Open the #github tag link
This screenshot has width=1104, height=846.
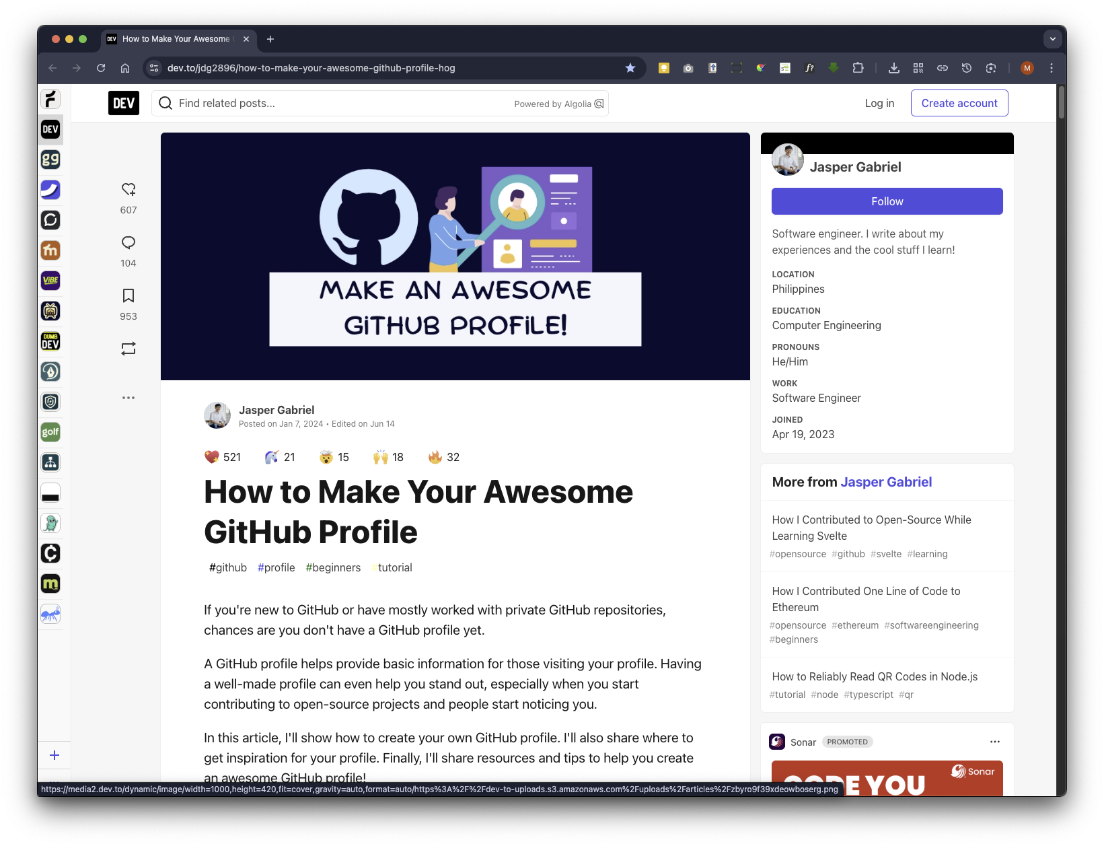point(228,568)
